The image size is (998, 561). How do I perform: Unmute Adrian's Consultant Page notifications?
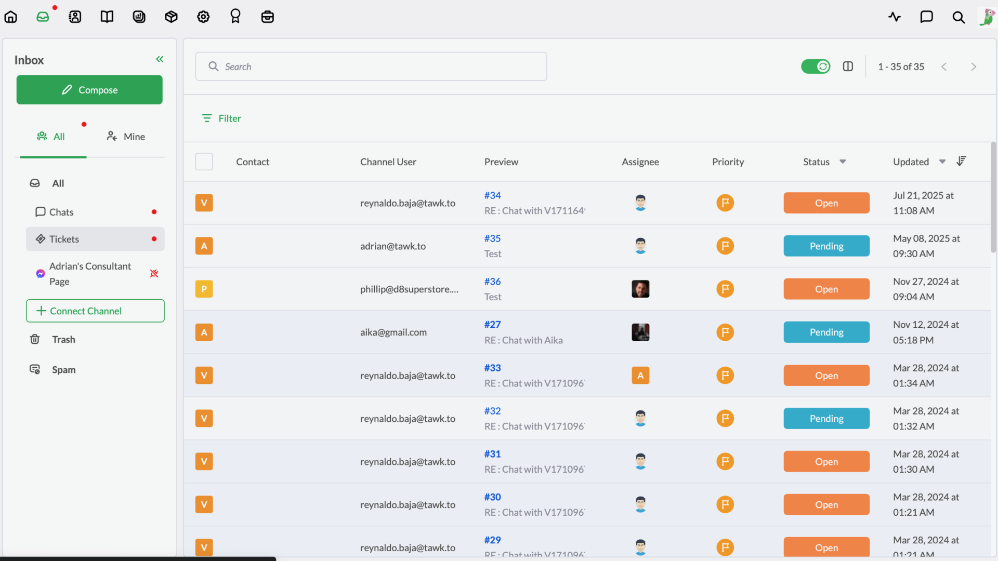coord(154,273)
